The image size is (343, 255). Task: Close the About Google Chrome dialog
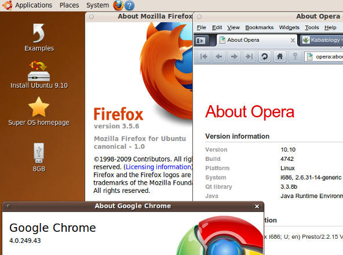tap(257, 206)
